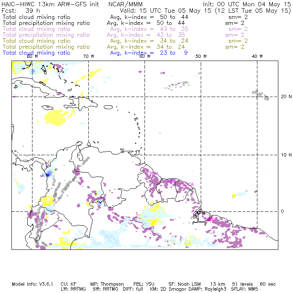
Task: Click the "80 W" longitude label
Action: click(32, 56)
